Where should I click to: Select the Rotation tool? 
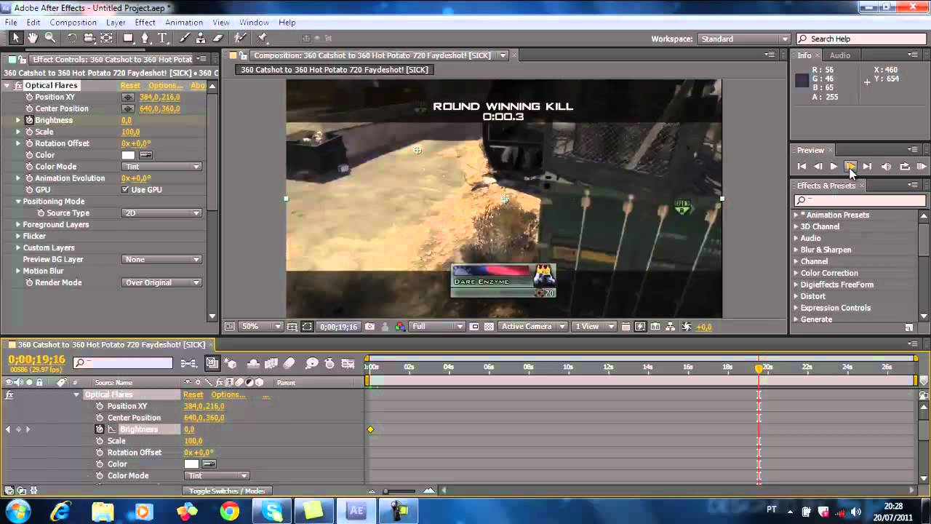click(72, 38)
